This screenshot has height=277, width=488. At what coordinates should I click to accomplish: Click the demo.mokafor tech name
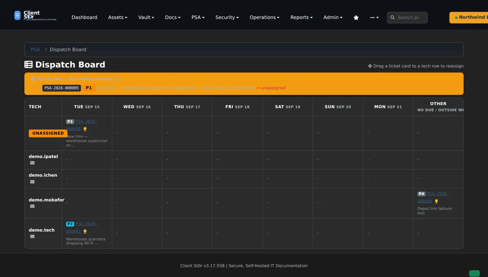pos(47,200)
